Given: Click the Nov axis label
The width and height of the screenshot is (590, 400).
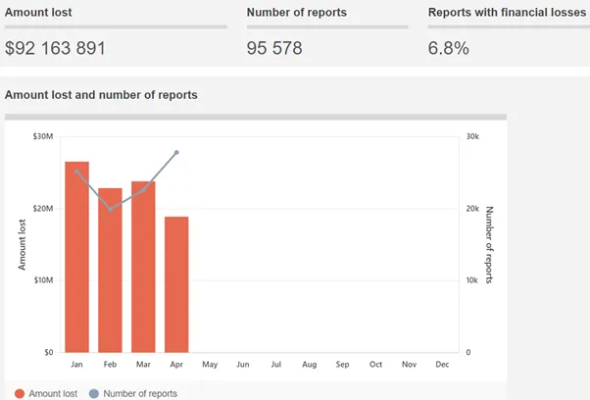Looking at the screenshot, I should (409, 365).
